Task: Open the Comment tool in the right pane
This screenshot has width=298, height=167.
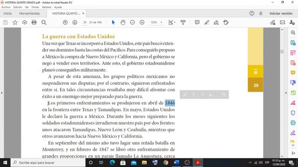Action: 293,73
